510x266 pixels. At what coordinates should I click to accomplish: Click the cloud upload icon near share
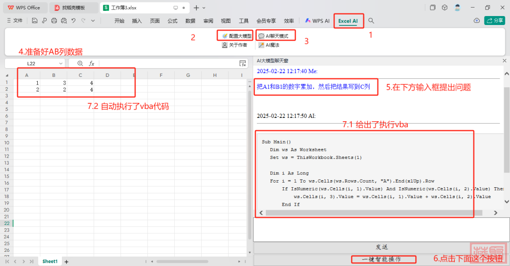[x=476, y=21]
